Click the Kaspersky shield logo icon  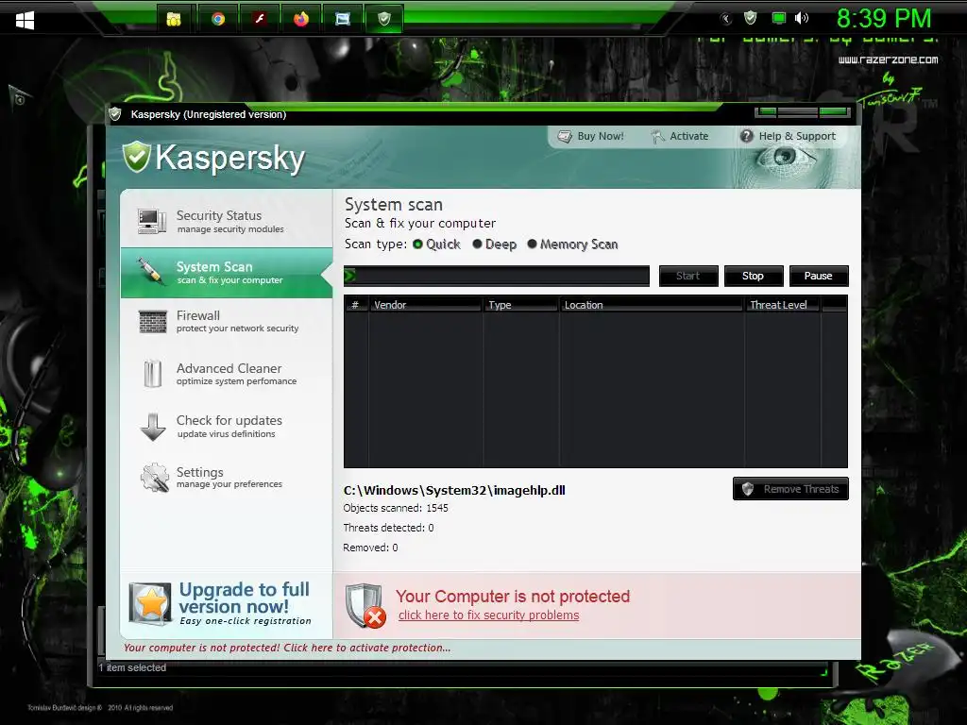(x=136, y=157)
